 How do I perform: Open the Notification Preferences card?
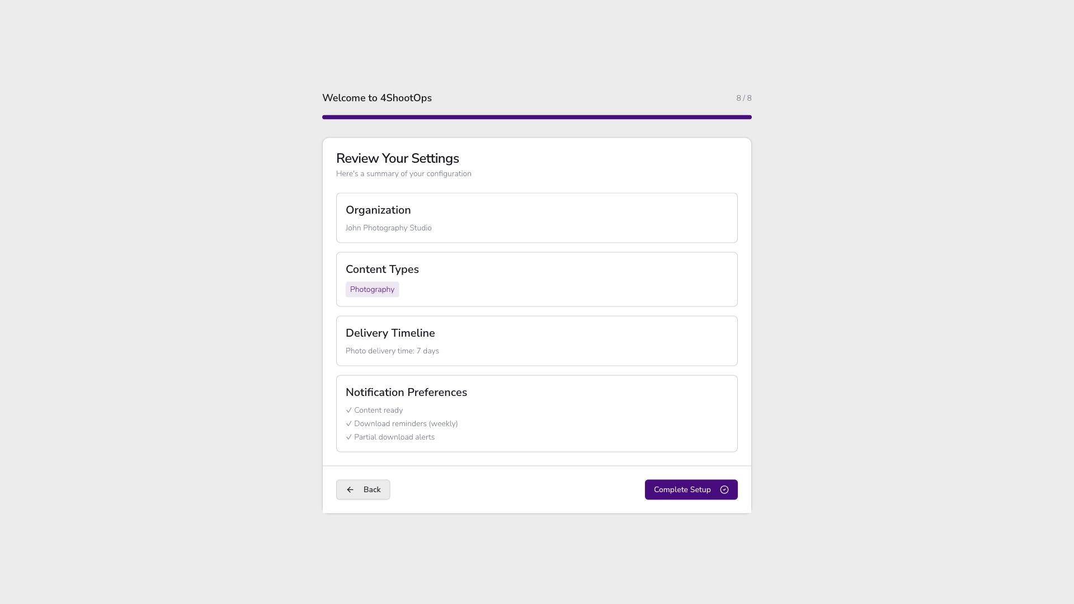tap(536, 413)
